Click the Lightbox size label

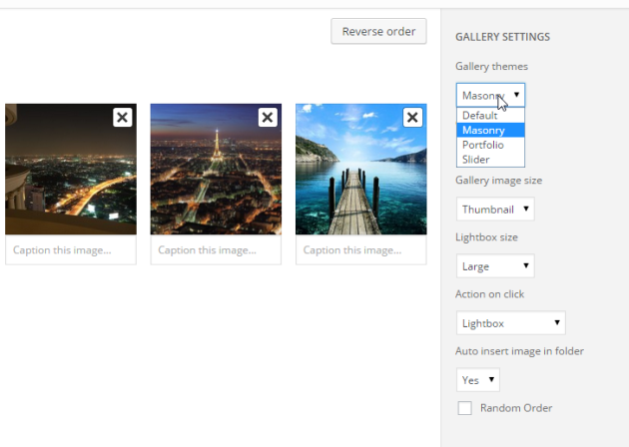(486, 237)
